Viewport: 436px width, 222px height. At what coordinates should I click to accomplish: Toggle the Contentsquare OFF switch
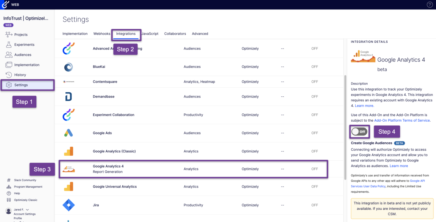pos(315,81)
